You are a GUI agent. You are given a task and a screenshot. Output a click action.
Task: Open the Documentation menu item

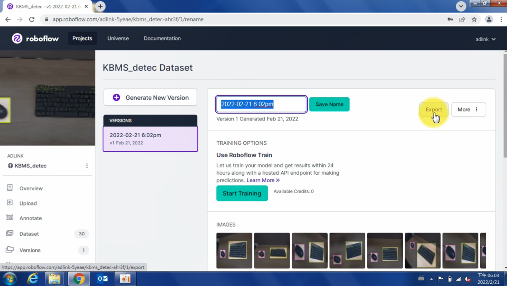point(162,38)
